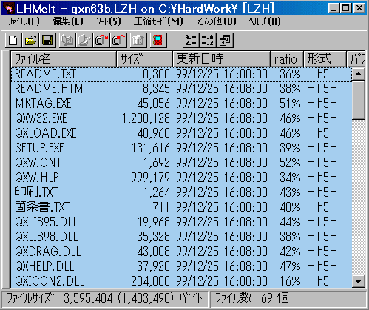The width and height of the screenshot is (369, 310).
Task: Open the ソート(S) menu
Action: [x=109, y=22]
